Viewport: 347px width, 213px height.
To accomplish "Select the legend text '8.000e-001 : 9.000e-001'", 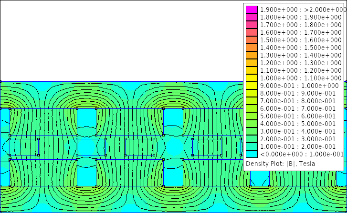I will tap(298, 93).
